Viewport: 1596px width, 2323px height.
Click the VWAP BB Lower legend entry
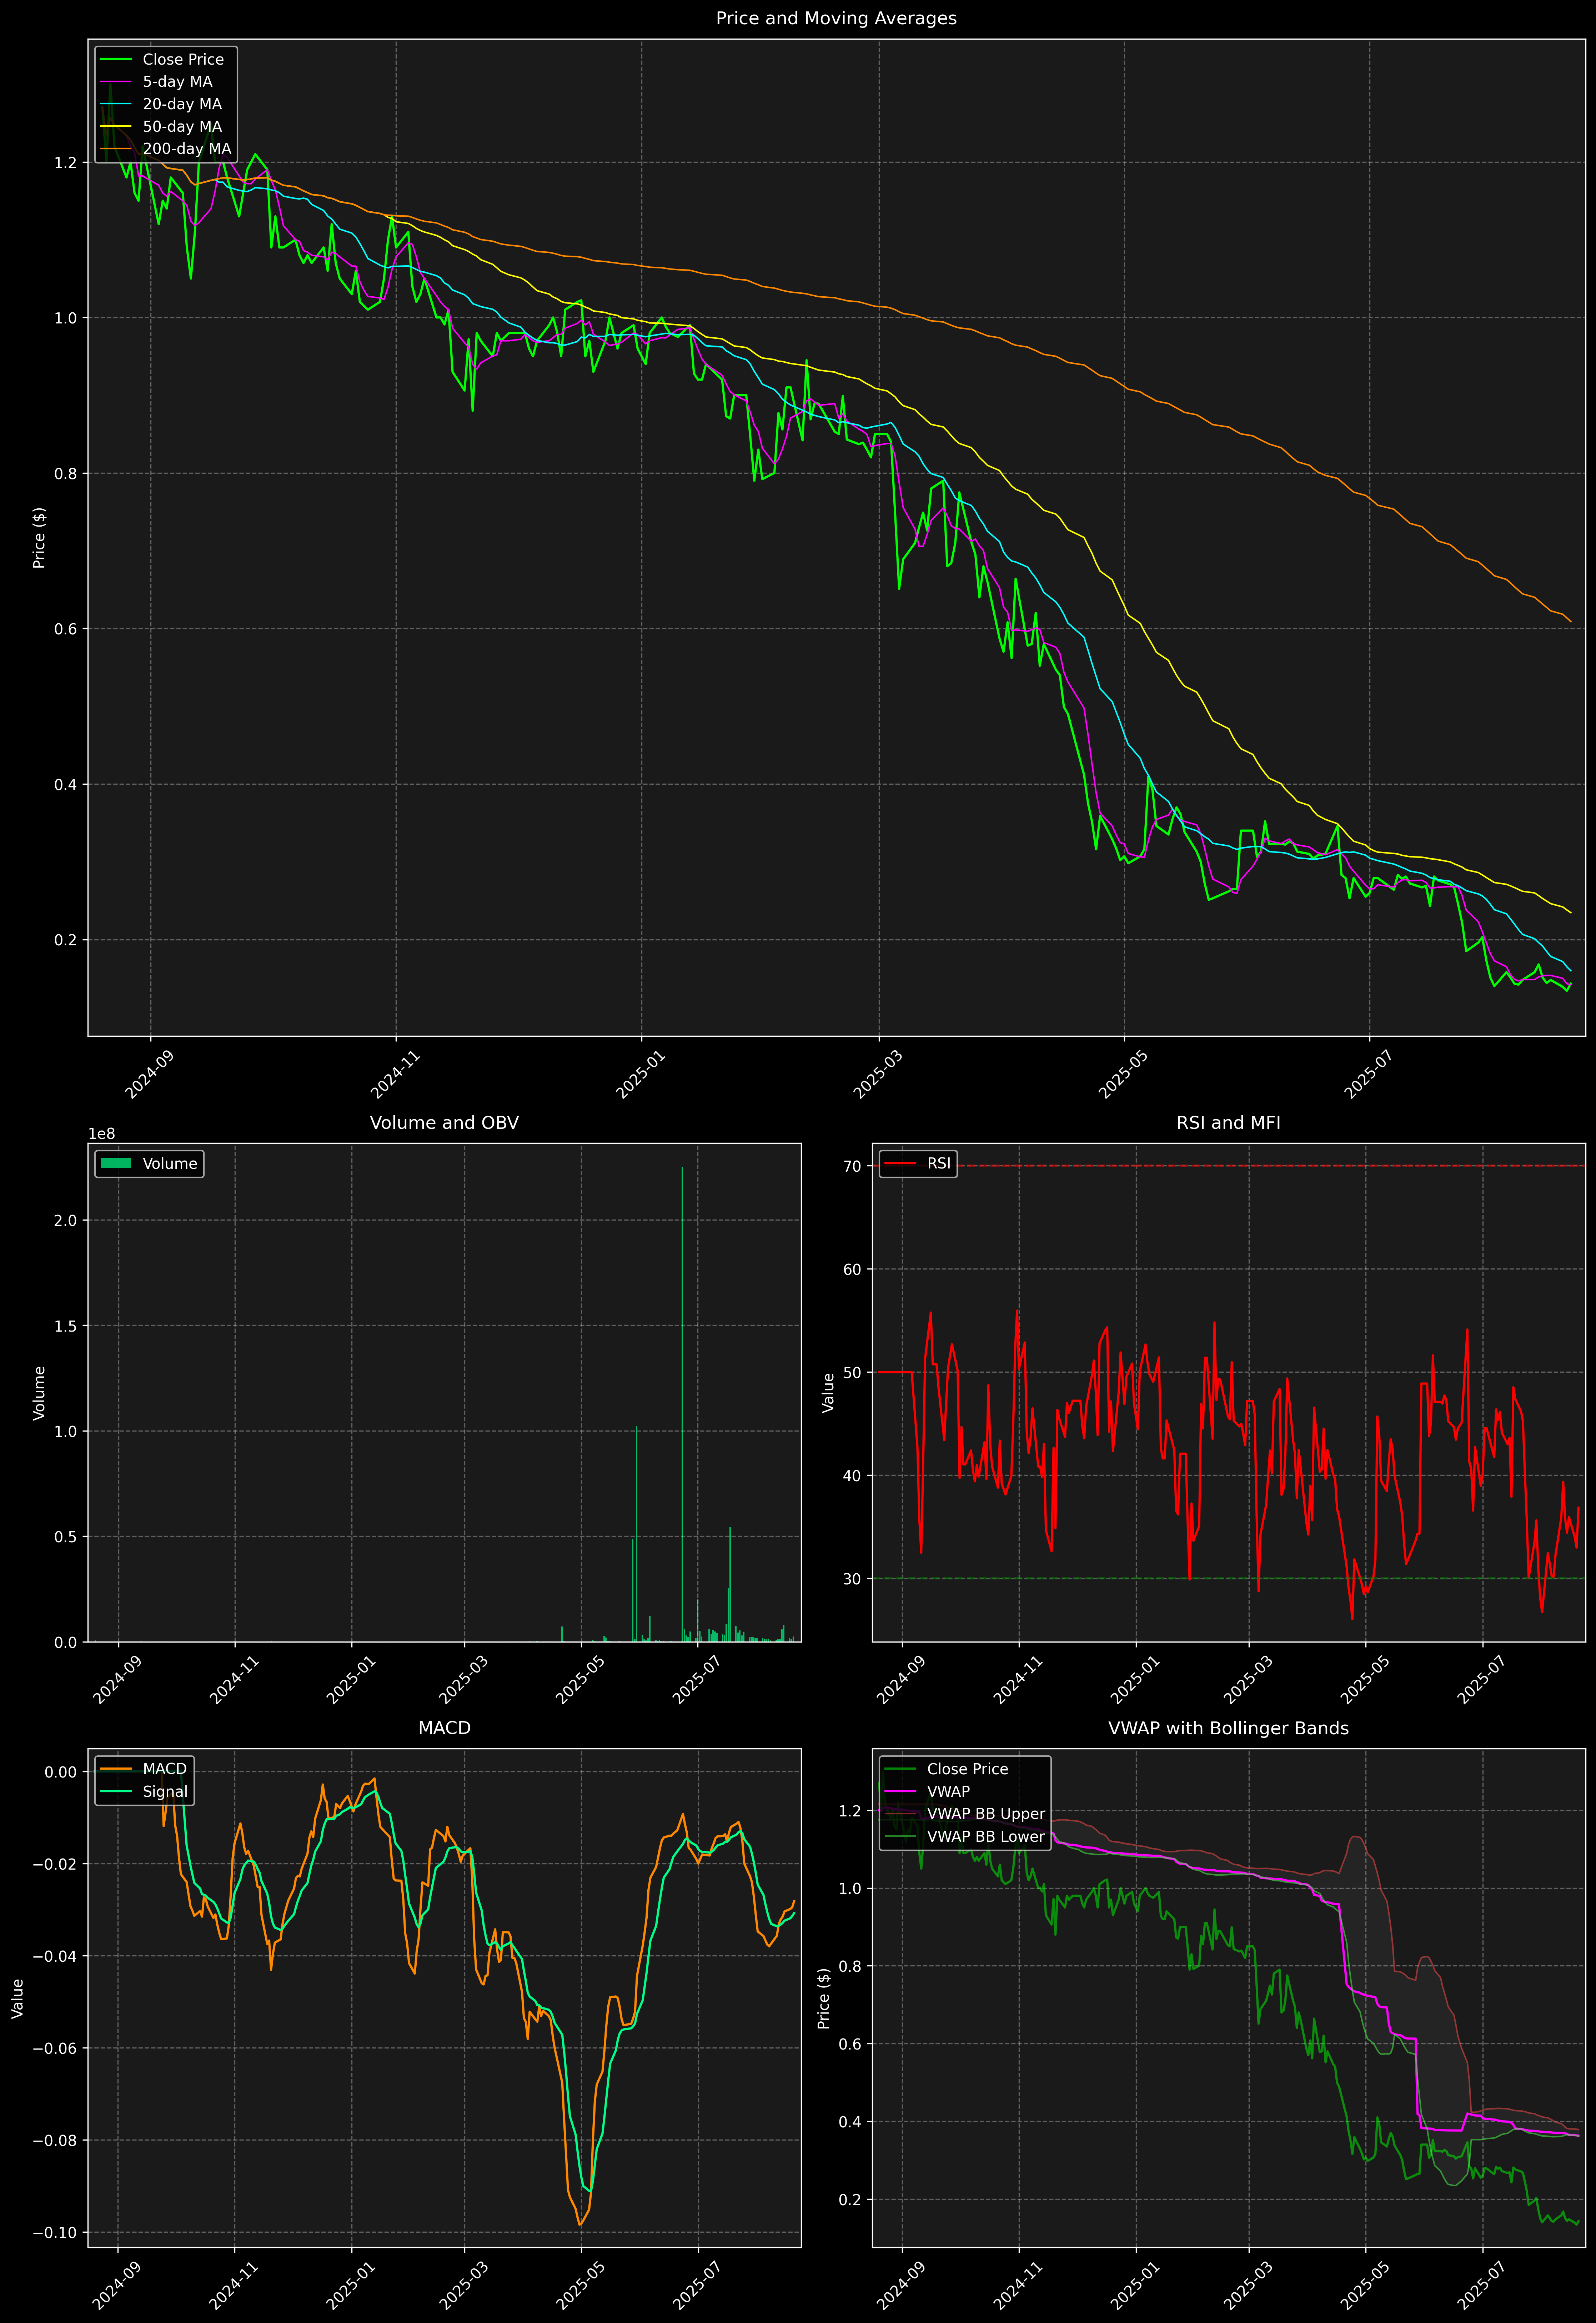(x=985, y=1836)
